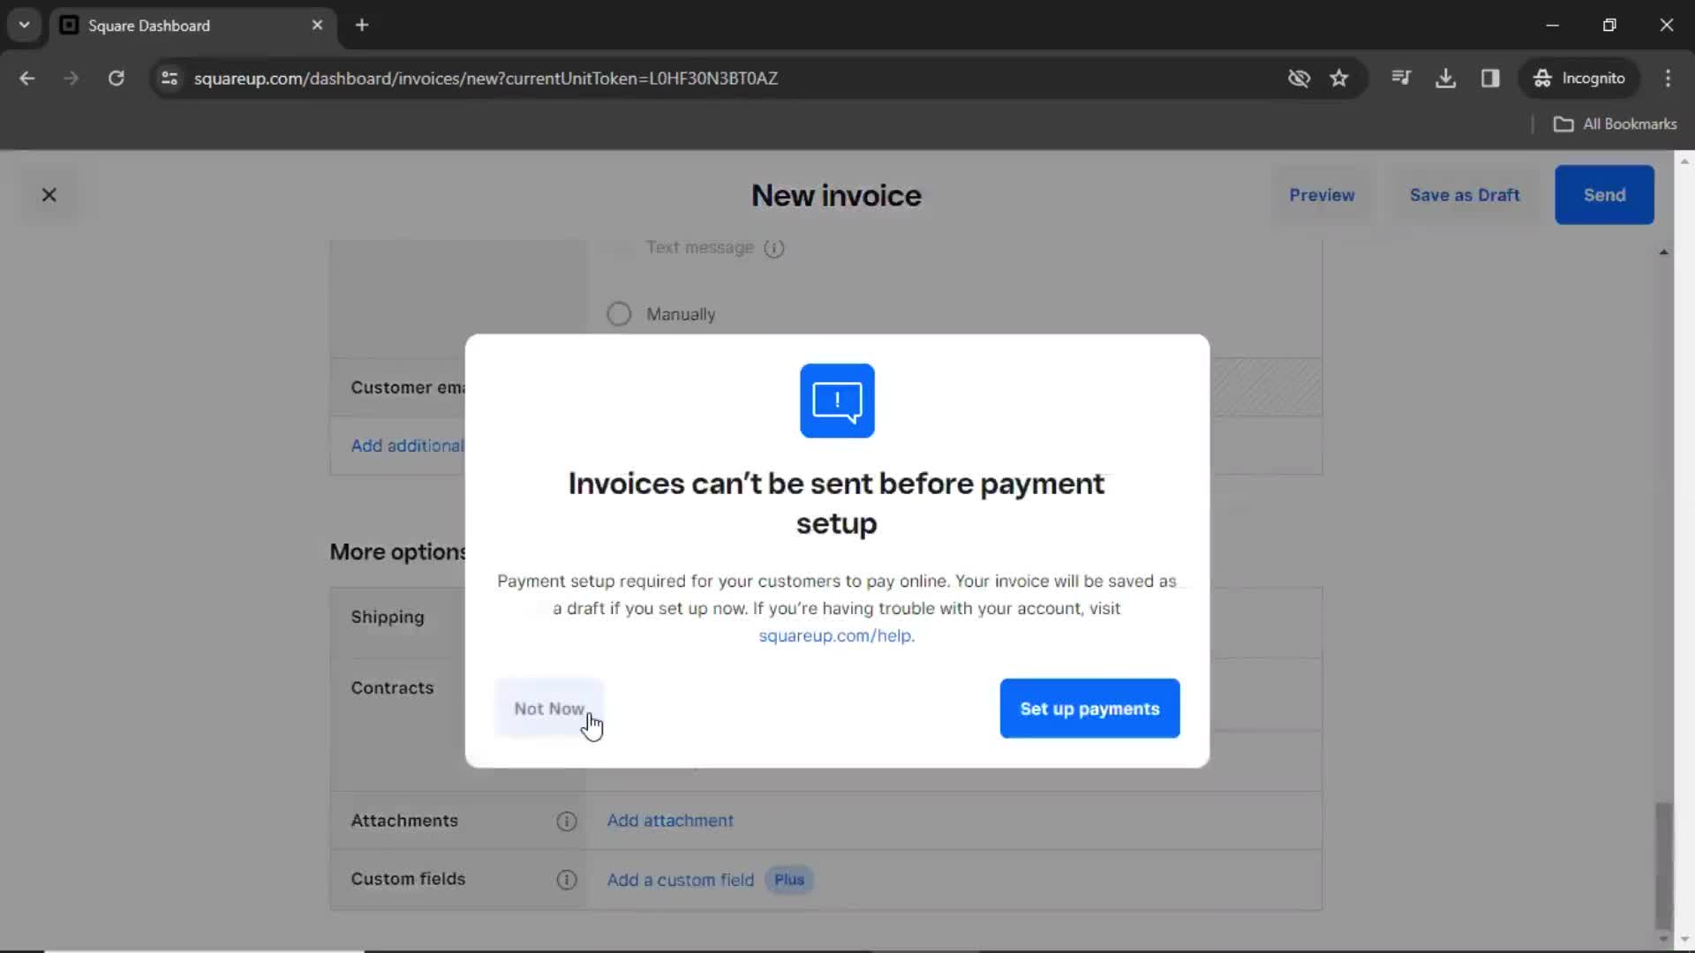
Task: Expand the Contracts section
Action: click(392, 687)
